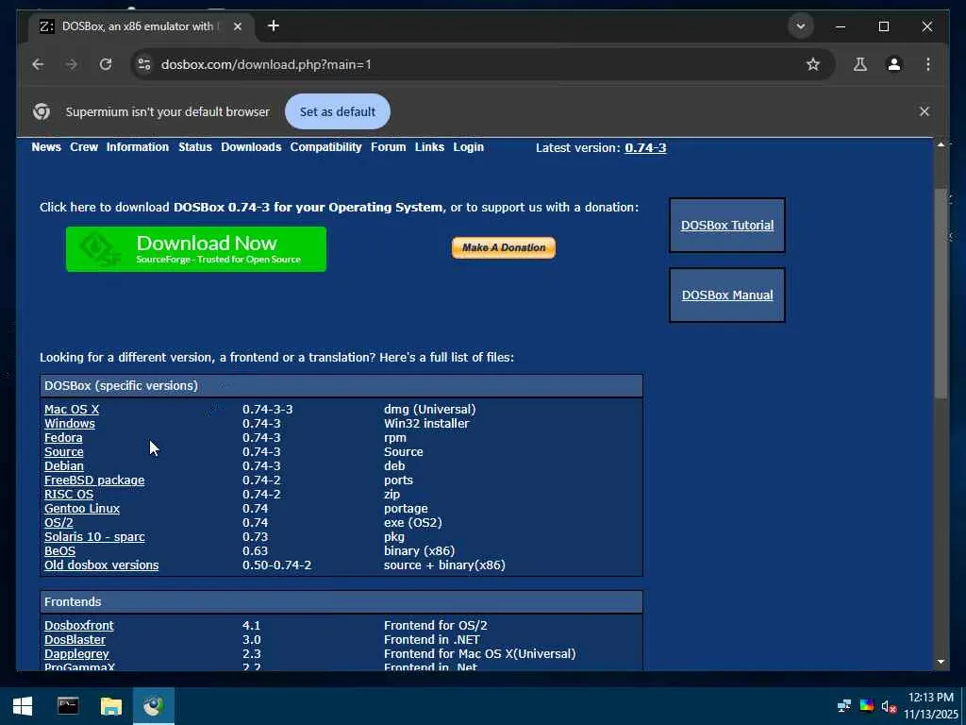Bookmark this page with the star icon

pyautogui.click(x=812, y=64)
